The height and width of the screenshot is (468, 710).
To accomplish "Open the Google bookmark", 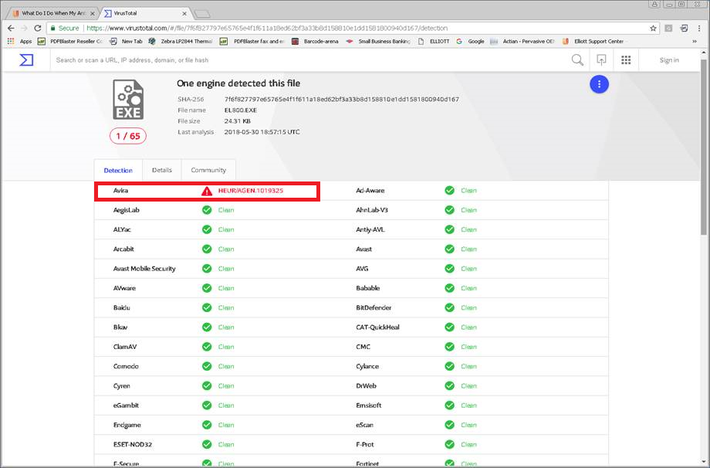I will tap(471, 41).
